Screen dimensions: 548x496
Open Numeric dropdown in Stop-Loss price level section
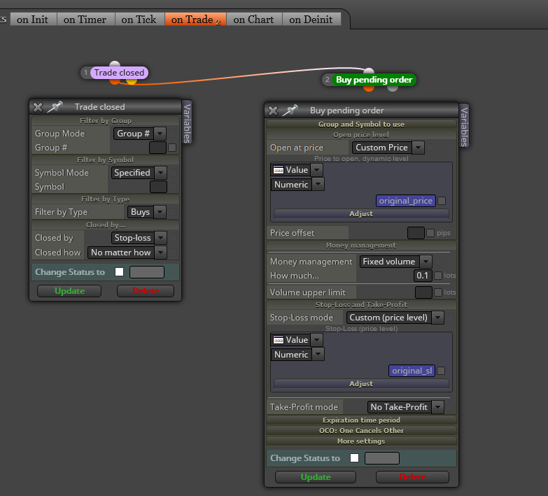[x=297, y=355]
